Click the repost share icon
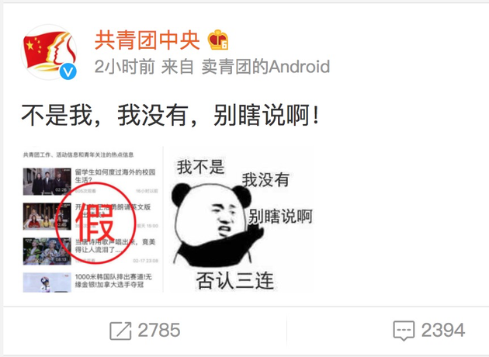This screenshot has width=489, height=357. (120, 331)
